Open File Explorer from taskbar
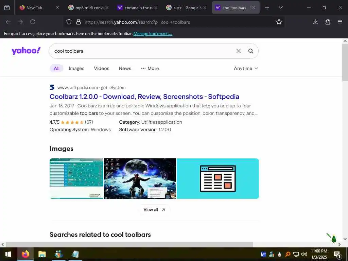The height and width of the screenshot is (261, 348). tap(42, 254)
